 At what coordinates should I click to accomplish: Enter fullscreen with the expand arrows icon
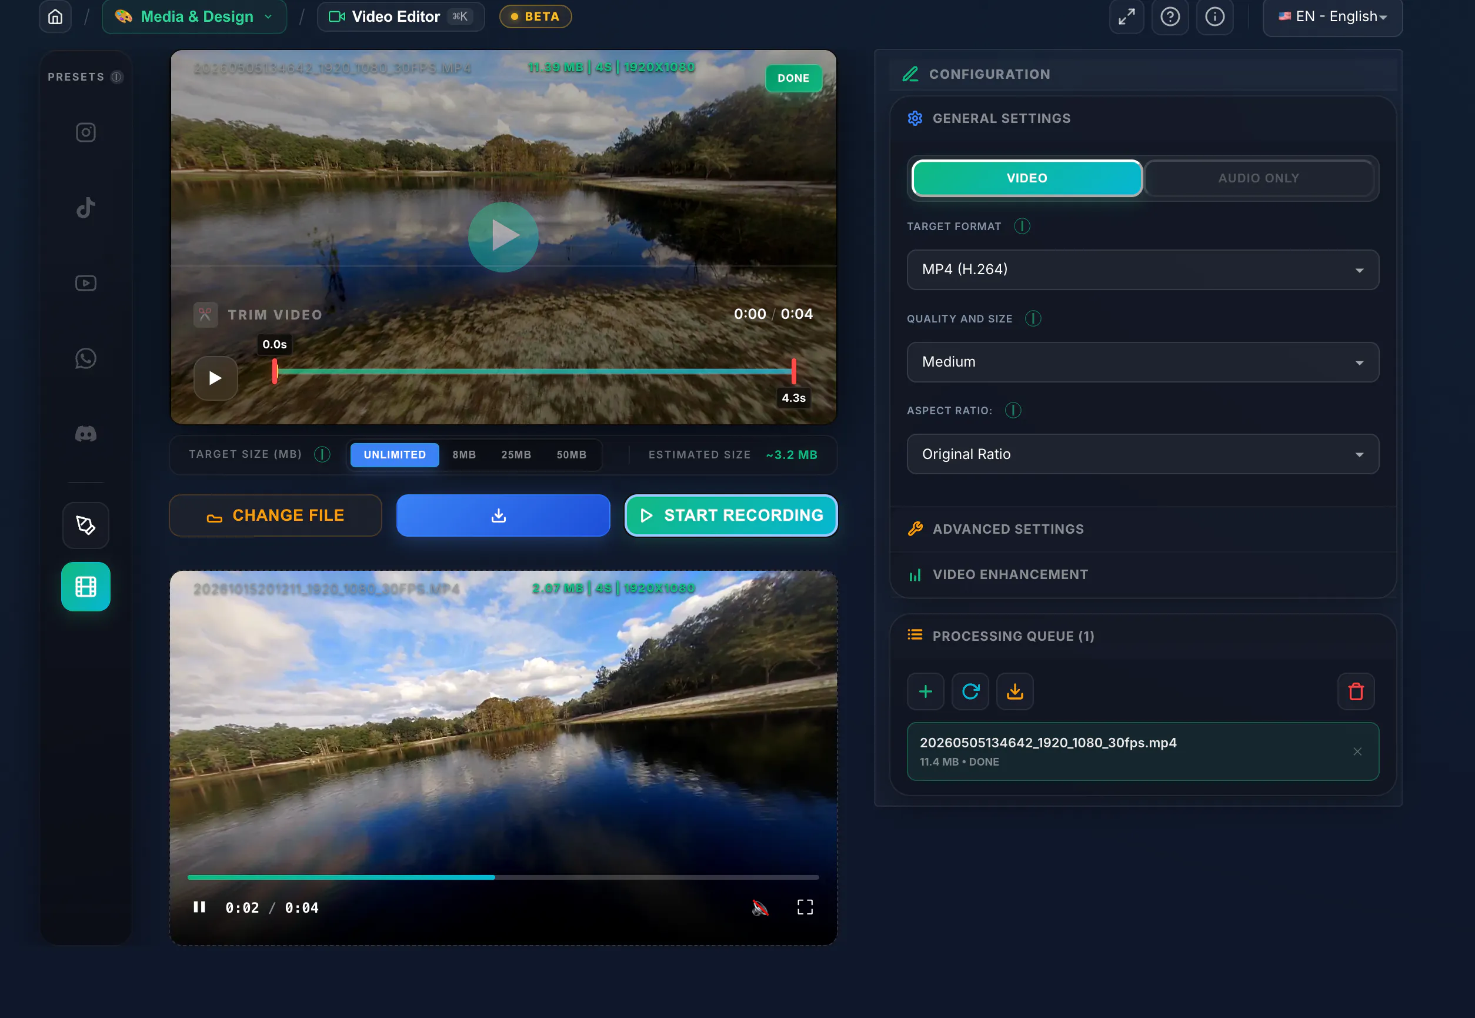click(x=1126, y=16)
